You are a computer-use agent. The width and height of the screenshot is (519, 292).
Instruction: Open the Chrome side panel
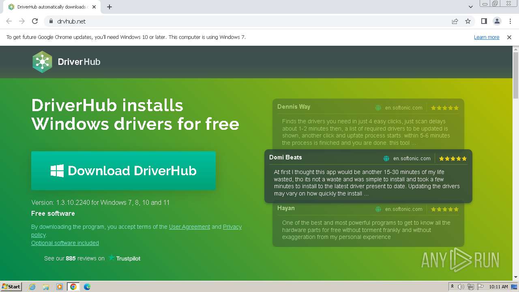click(x=484, y=21)
